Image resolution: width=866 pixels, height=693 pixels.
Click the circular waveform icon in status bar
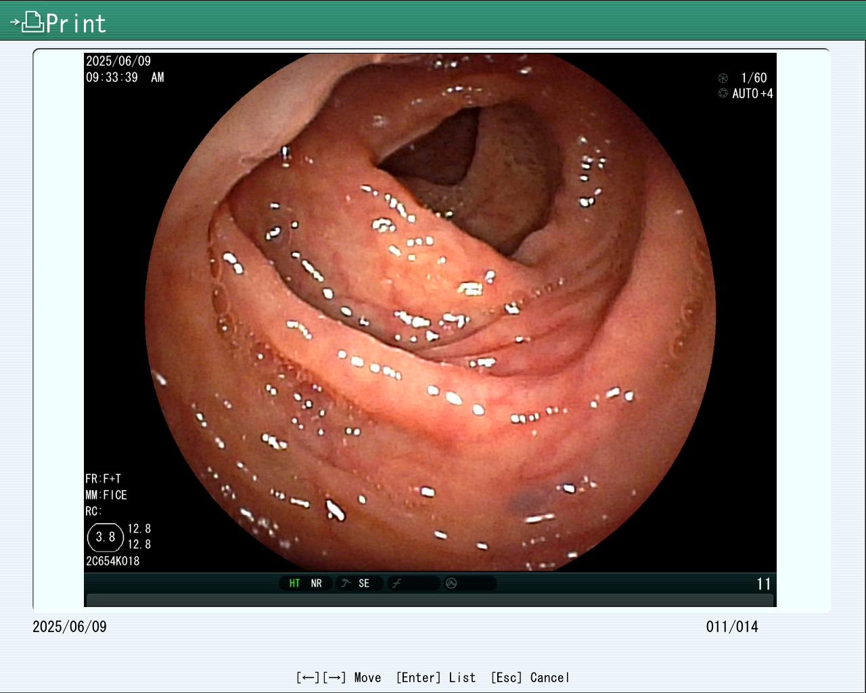click(x=451, y=583)
